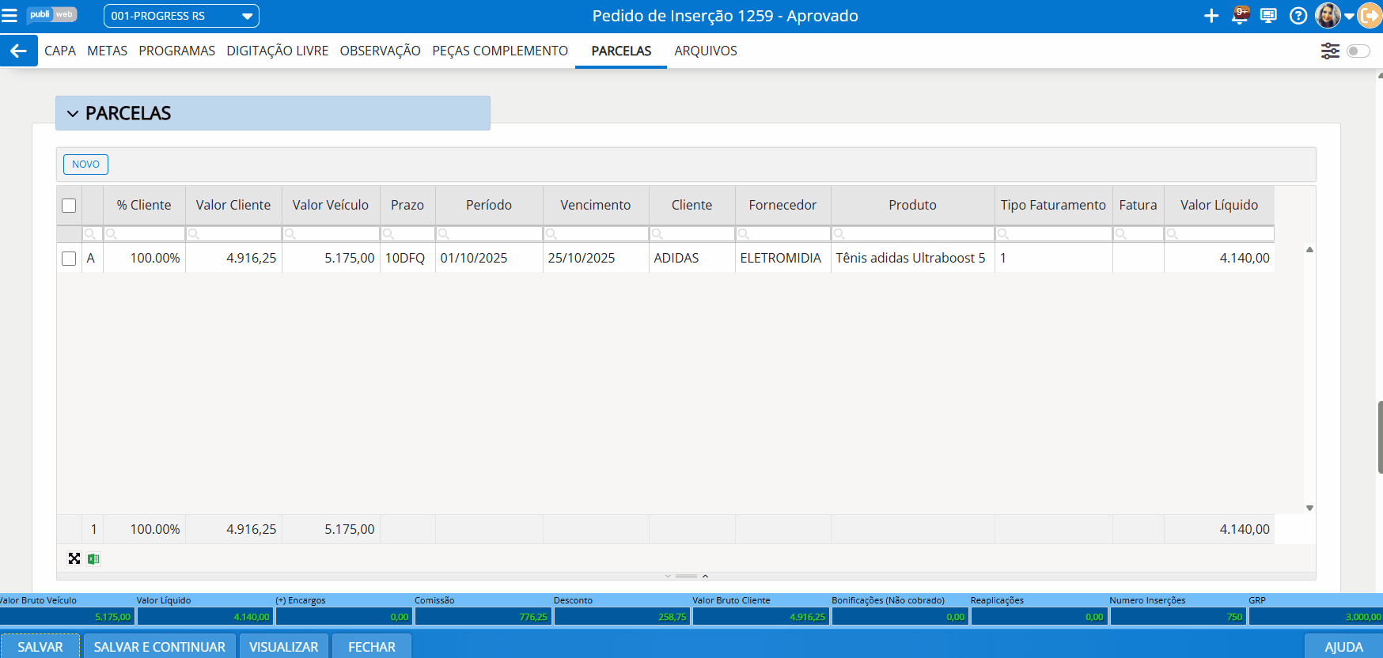The width and height of the screenshot is (1383, 658).
Task: Open the notifications bell
Action: pos(1240,16)
